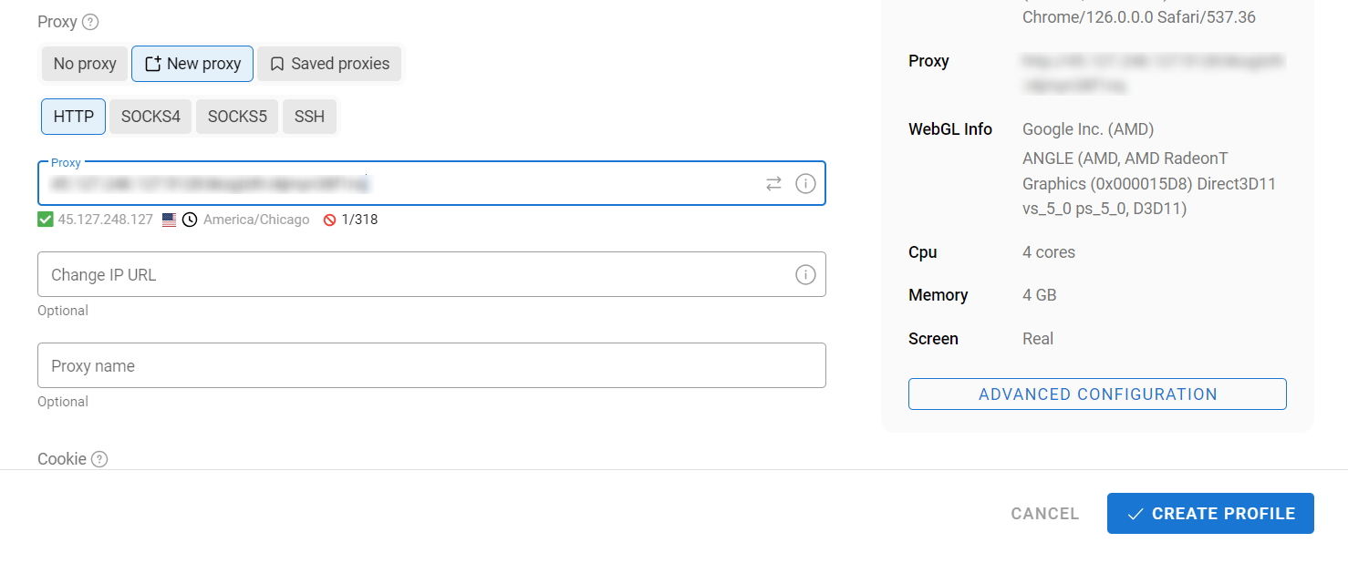Click the Proxy help question mark icon

tap(89, 21)
